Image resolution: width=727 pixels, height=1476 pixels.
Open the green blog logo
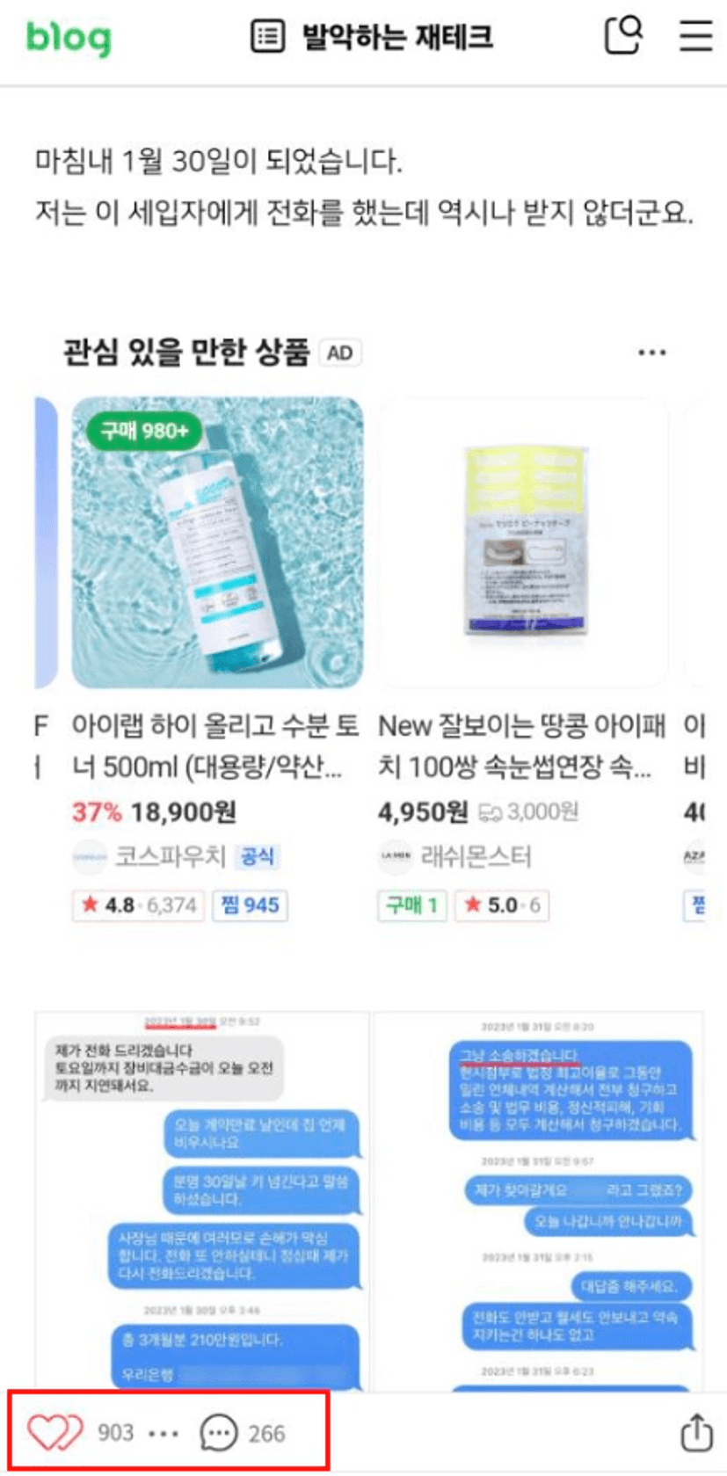point(69,38)
